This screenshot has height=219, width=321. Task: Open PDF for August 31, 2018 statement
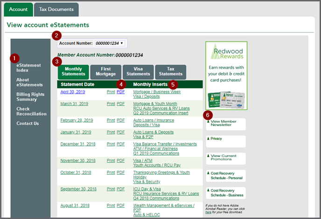[120, 205]
